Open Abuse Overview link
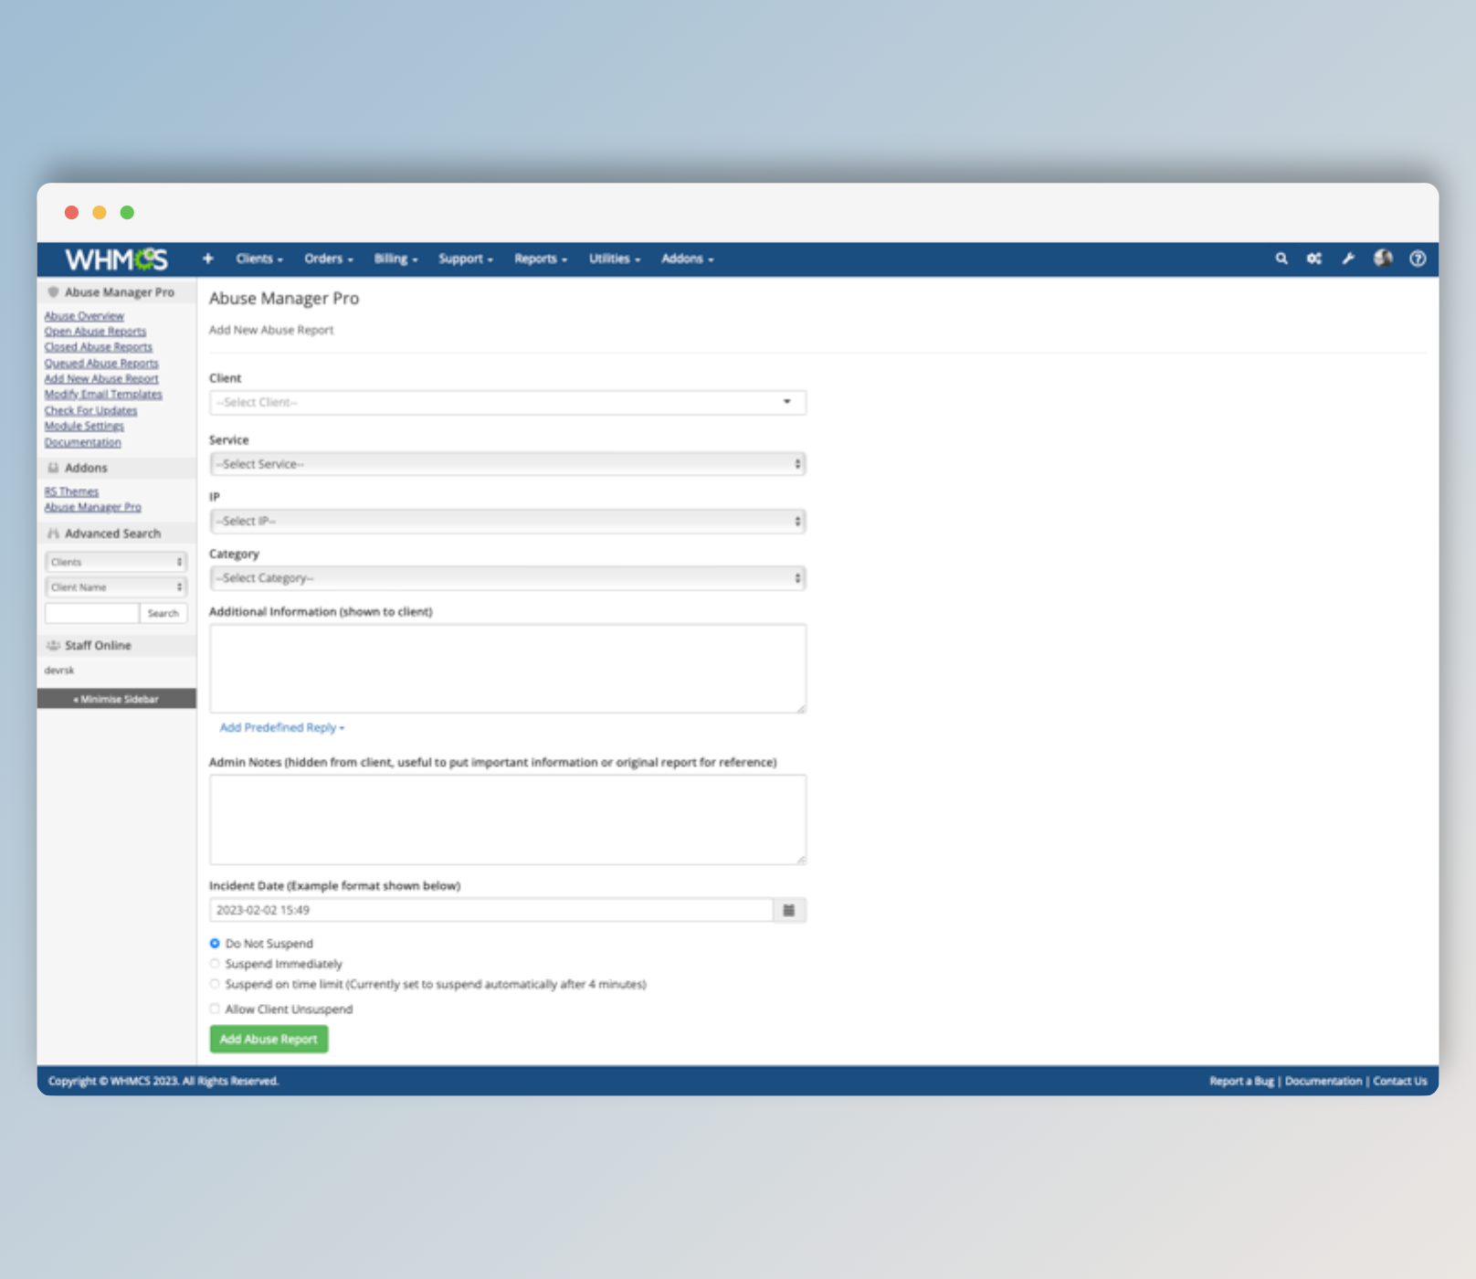Viewport: 1476px width, 1279px height. (84, 316)
